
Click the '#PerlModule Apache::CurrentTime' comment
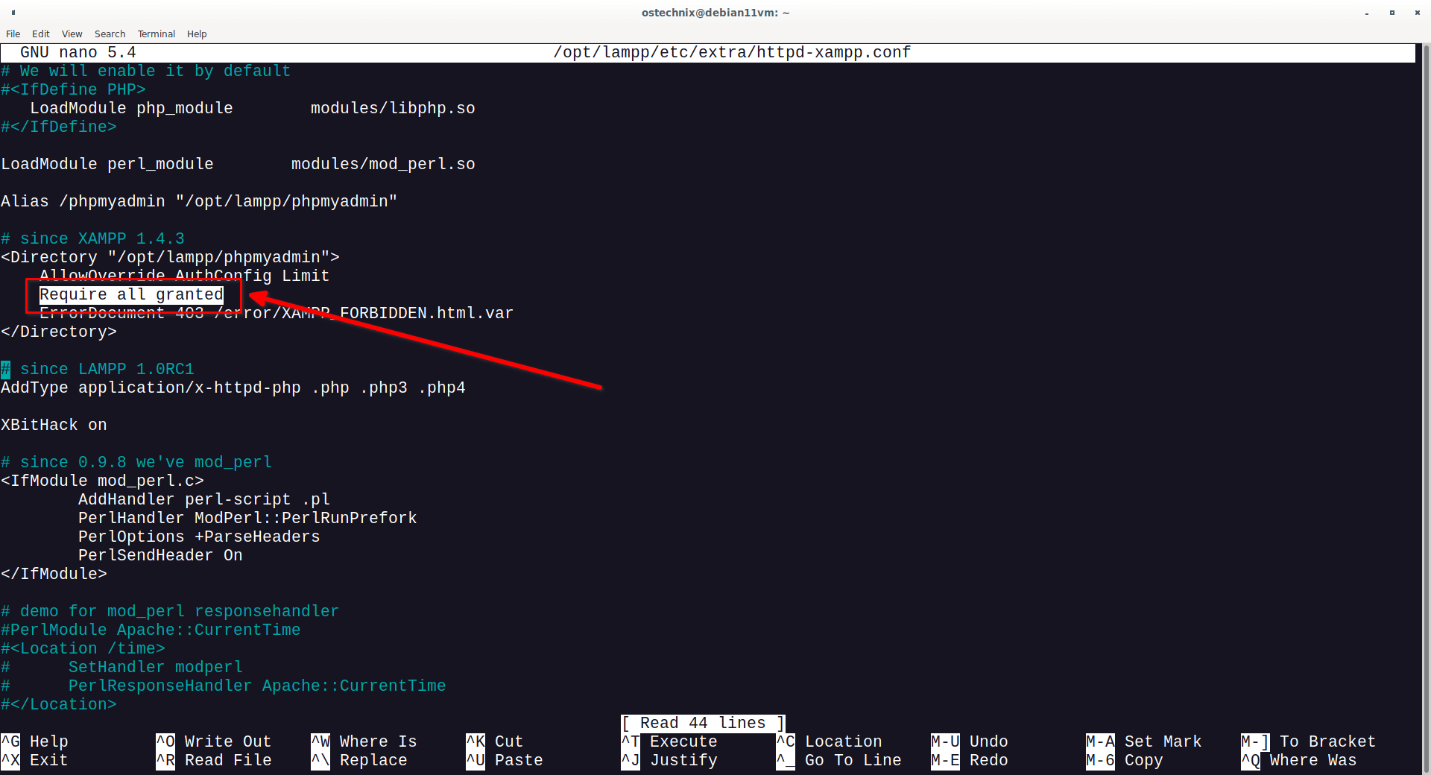pos(151,630)
